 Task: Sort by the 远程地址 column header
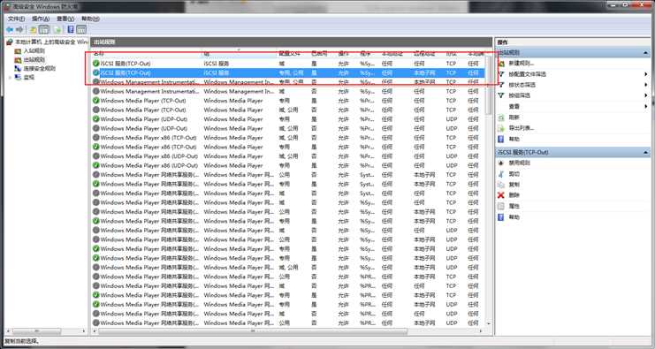pyautogui.click(x=424, y=54)
